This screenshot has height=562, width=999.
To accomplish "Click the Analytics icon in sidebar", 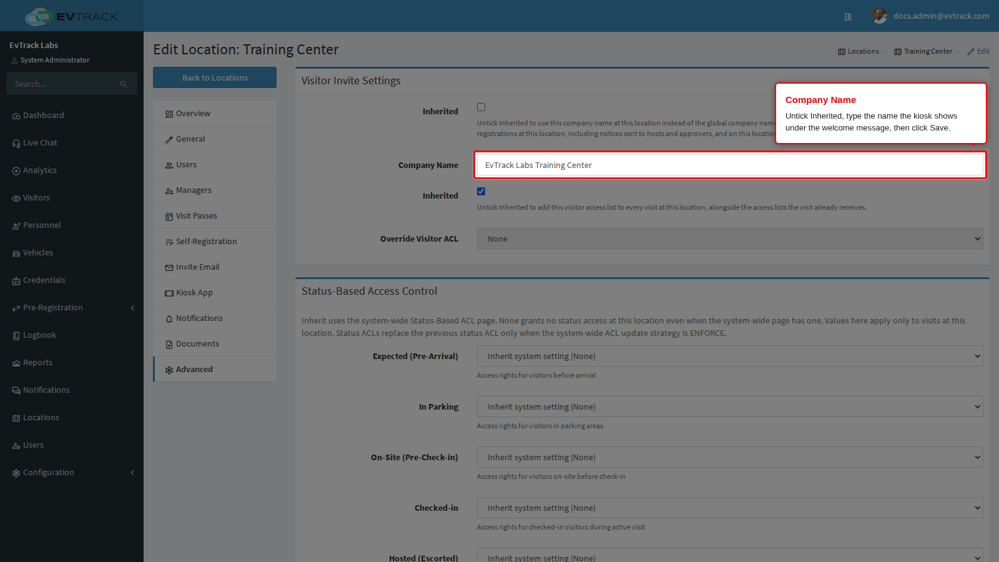I will tap(16, 171).
